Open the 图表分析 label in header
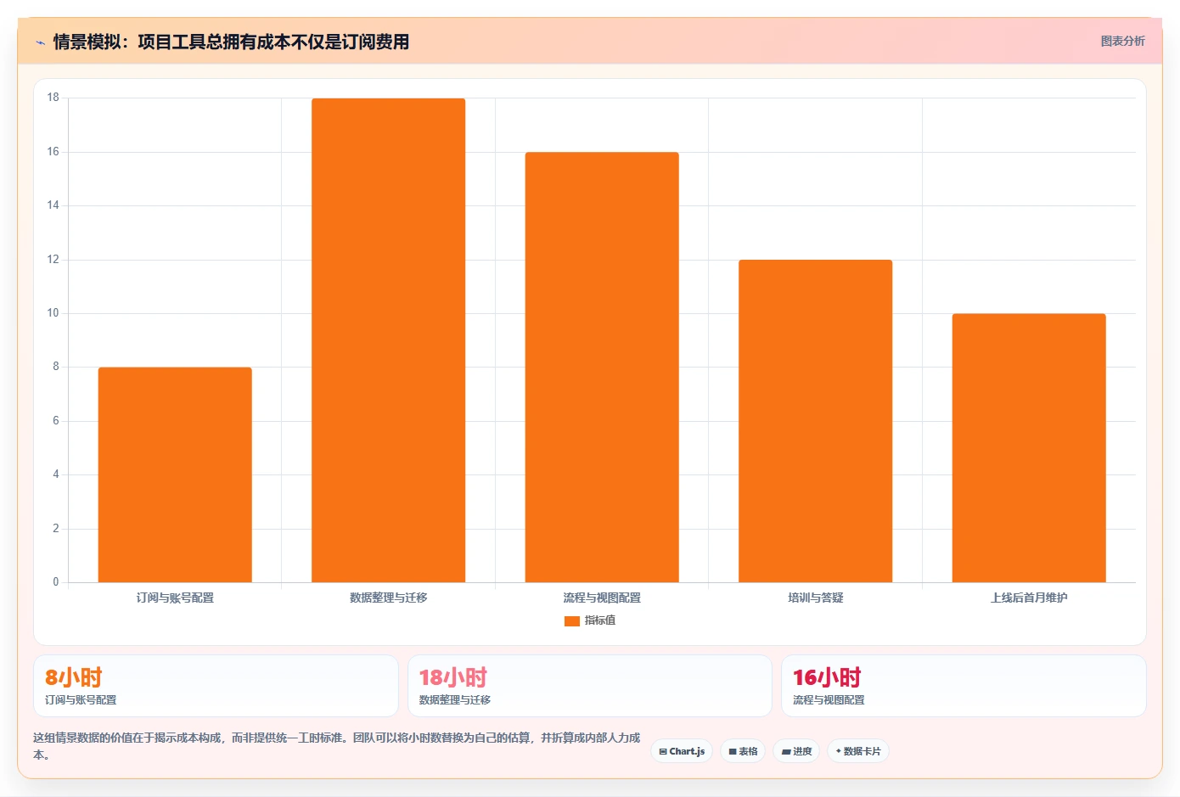The image size is (1180, 797). (x=1122, y=41)
